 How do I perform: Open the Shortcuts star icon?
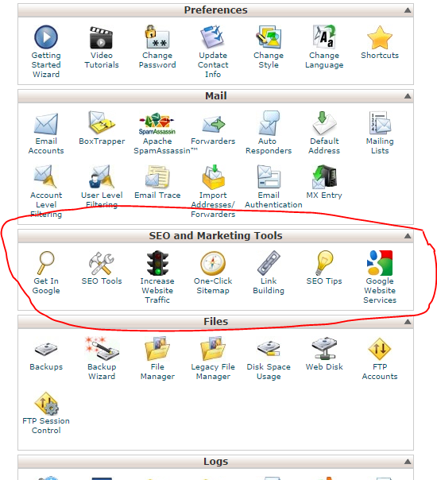click(380, 37)
